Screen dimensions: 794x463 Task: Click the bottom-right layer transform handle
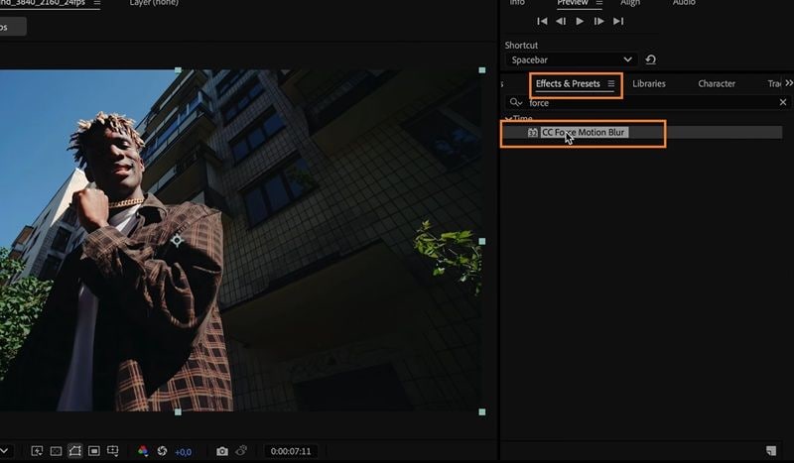[482, 411]
